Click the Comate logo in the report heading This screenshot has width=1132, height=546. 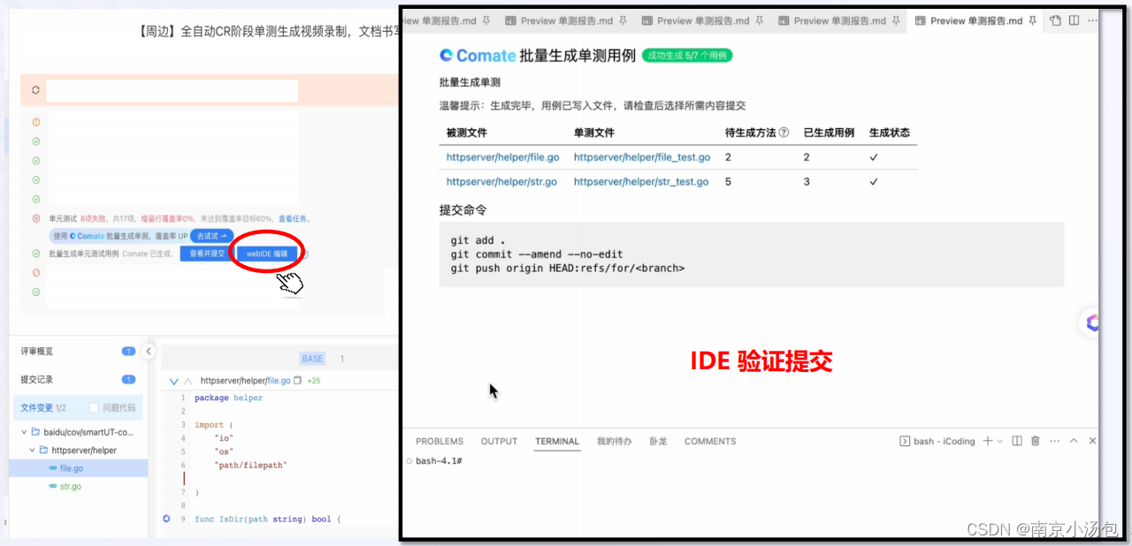[x=478, y=56]
